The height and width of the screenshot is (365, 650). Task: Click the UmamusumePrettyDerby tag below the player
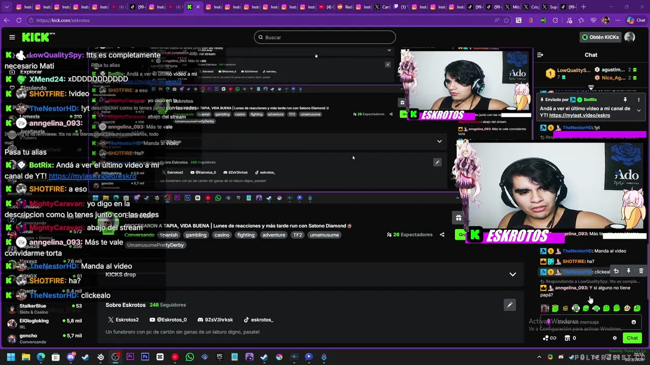tap(155, 245)
